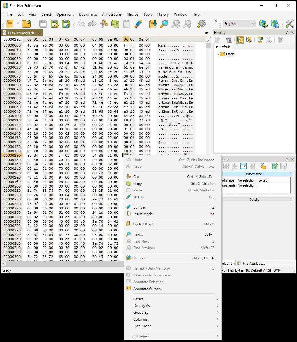Screen dimensions: 297x342
Task: Expand the Display As submenu
Action: click(173, 306)
